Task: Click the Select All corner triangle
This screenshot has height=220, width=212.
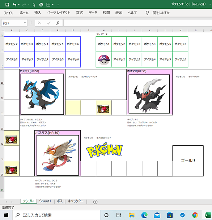Action: [2, 30]
